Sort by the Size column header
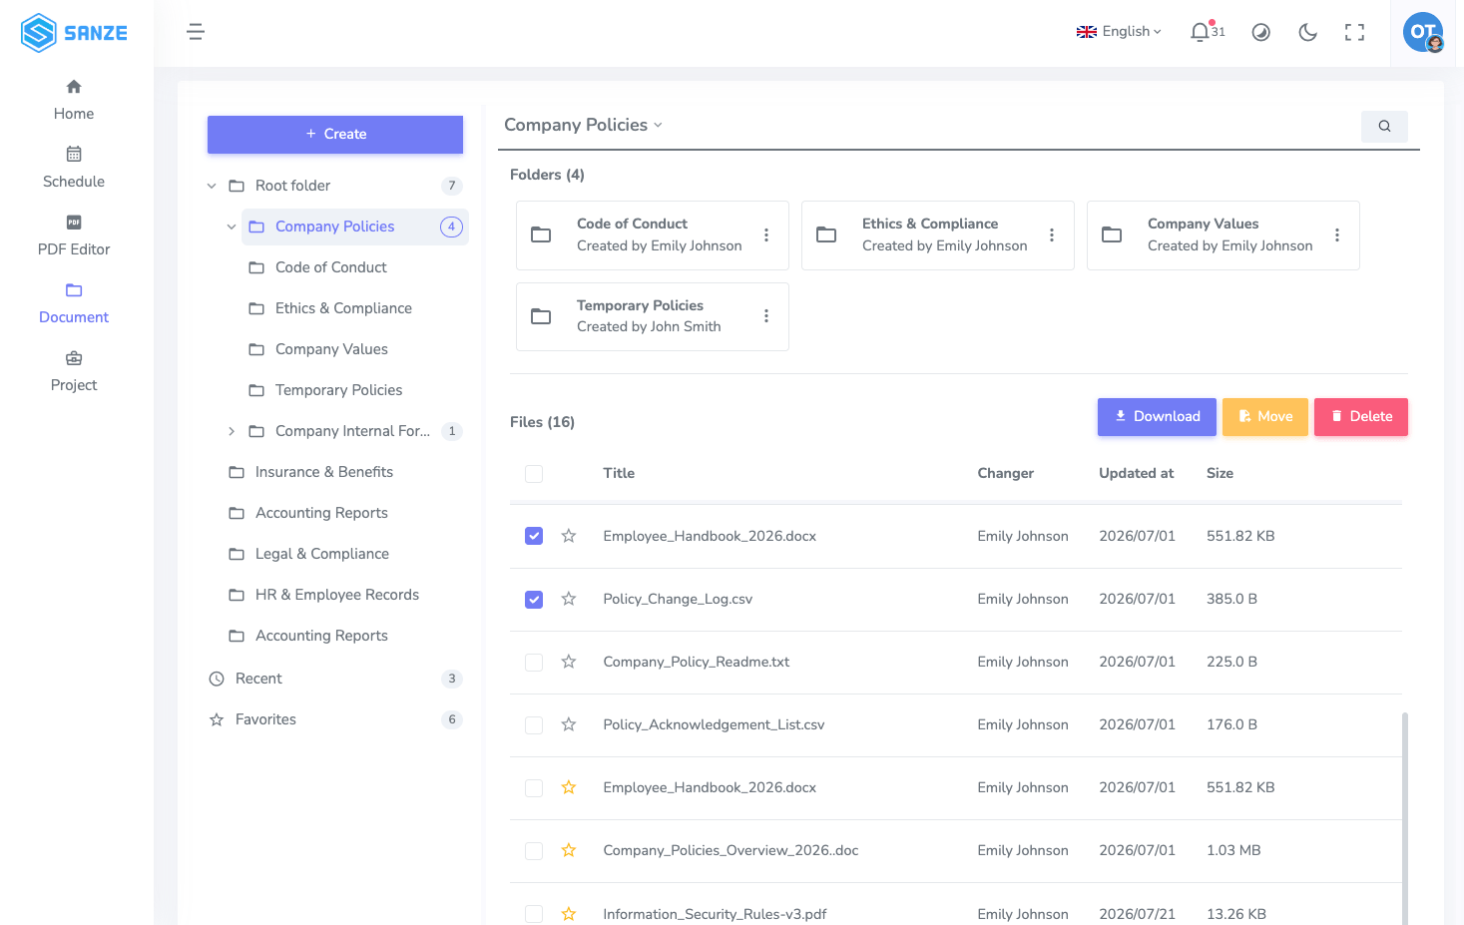Screen dimensions: 1464x925 pyautogui.click(x=1220, y=474)
